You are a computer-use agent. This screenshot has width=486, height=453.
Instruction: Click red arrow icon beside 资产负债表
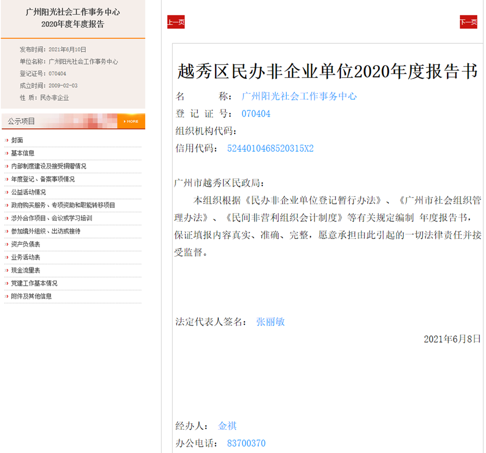coord(7,245)
